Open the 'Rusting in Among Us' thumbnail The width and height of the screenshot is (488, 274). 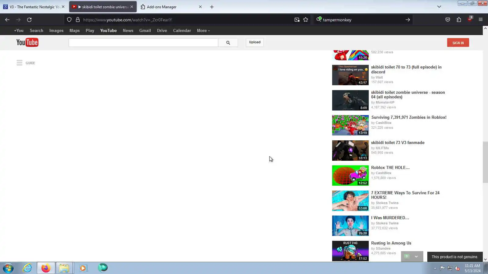[350, 251]
